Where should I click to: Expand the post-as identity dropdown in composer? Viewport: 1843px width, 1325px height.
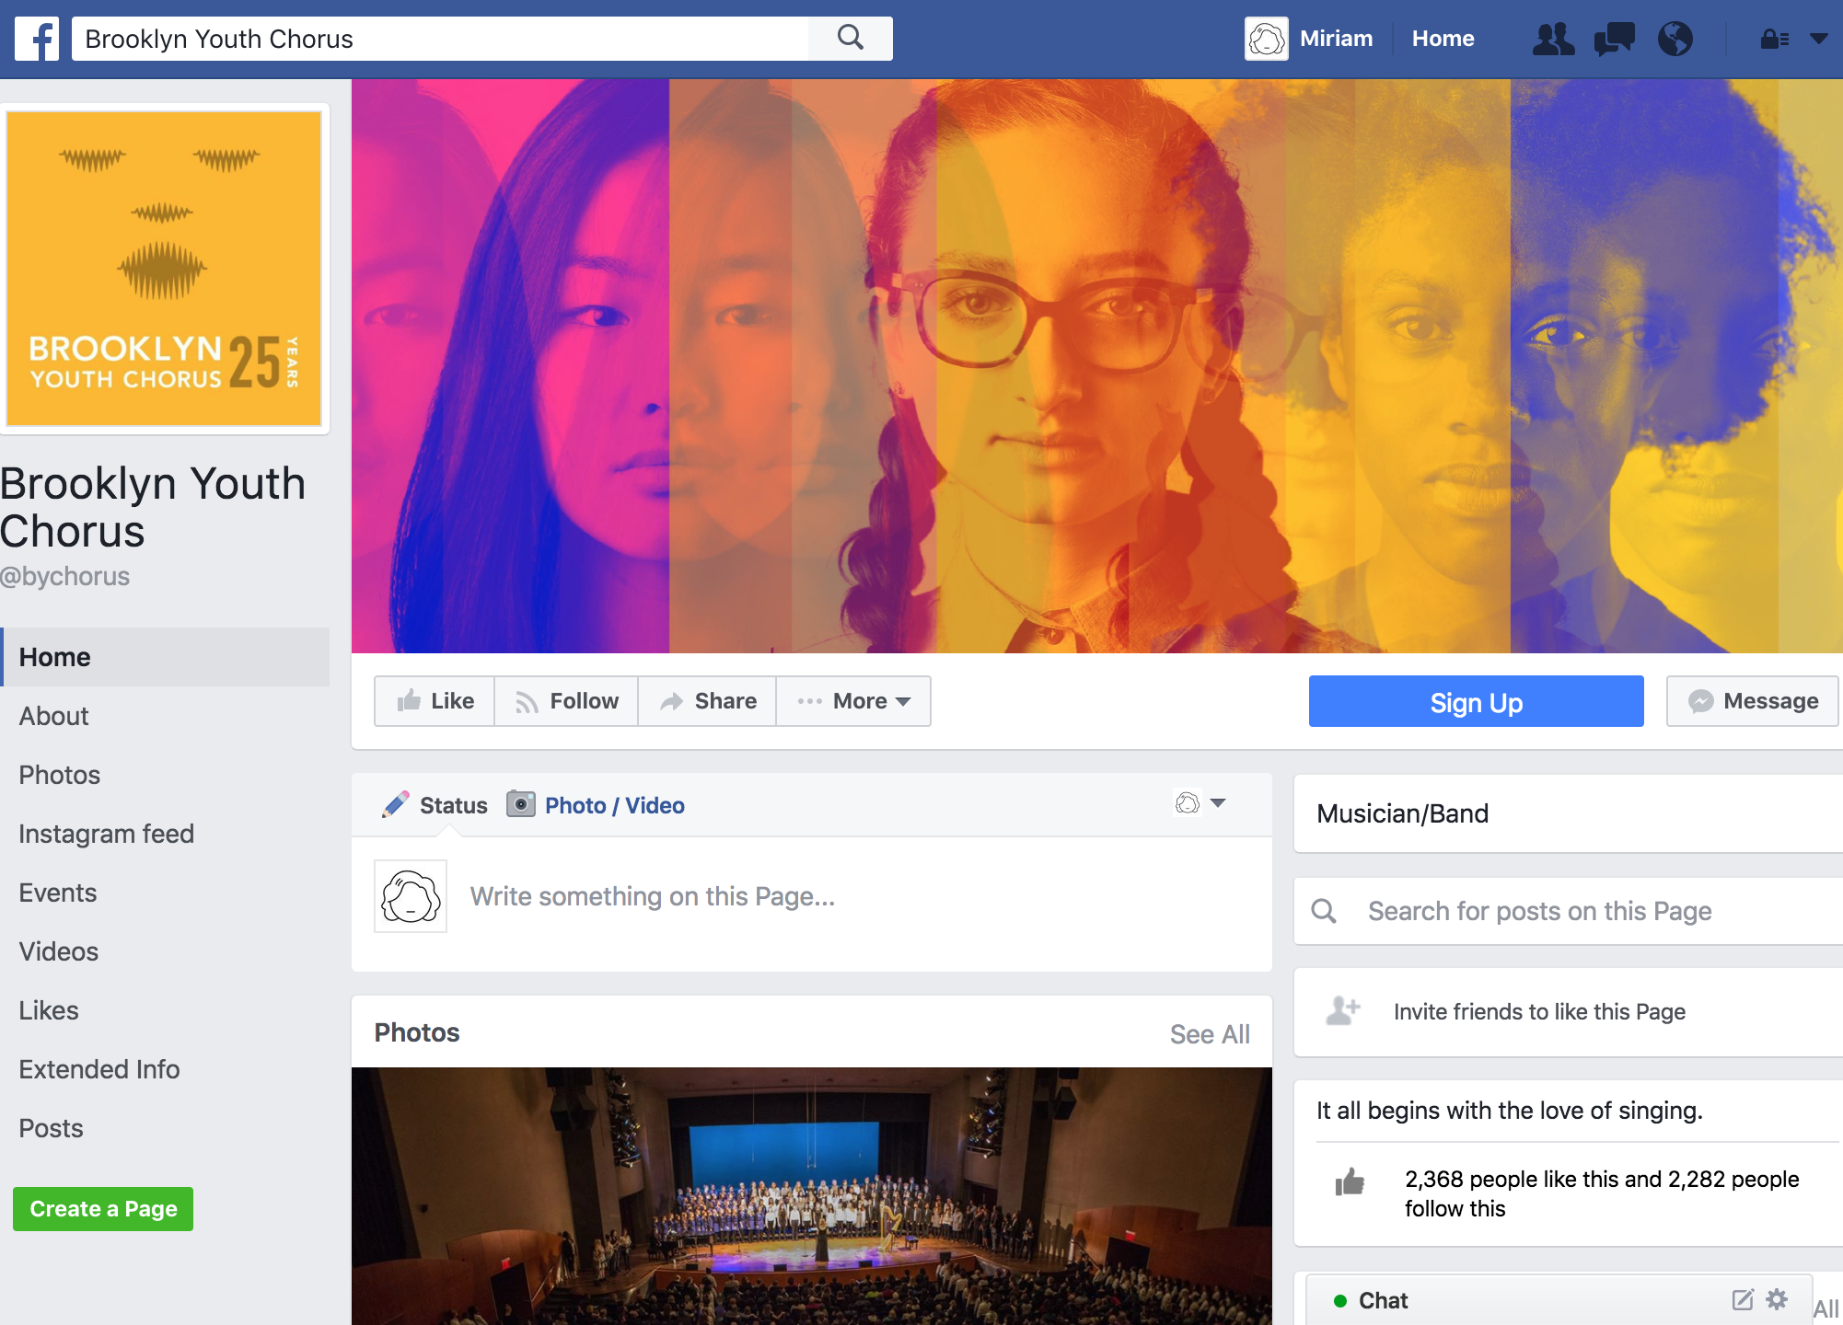pyautogui.click(x=1200, y=803)
